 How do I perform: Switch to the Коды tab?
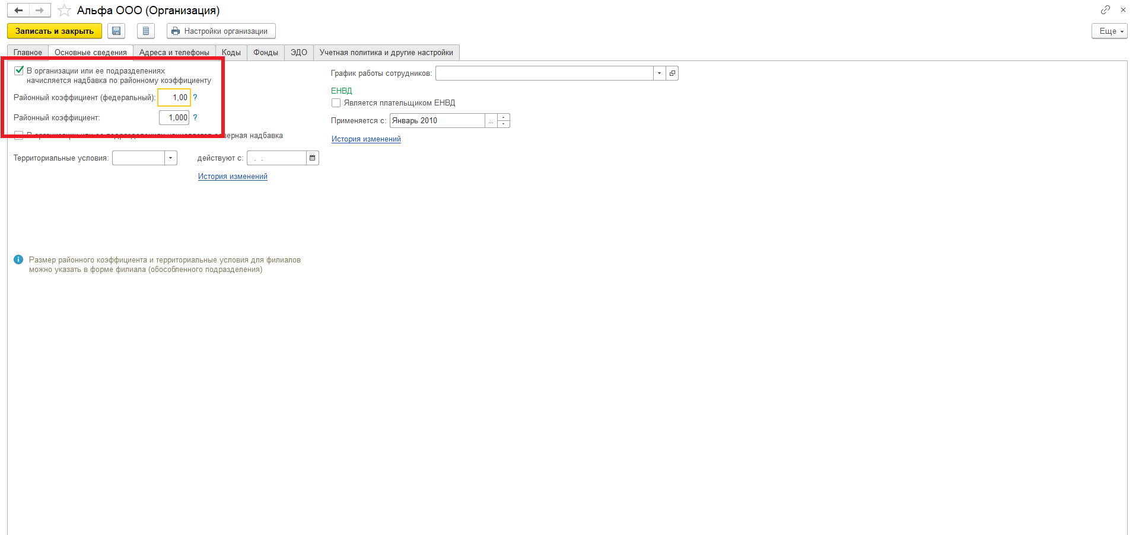click(x=231, y=52)
